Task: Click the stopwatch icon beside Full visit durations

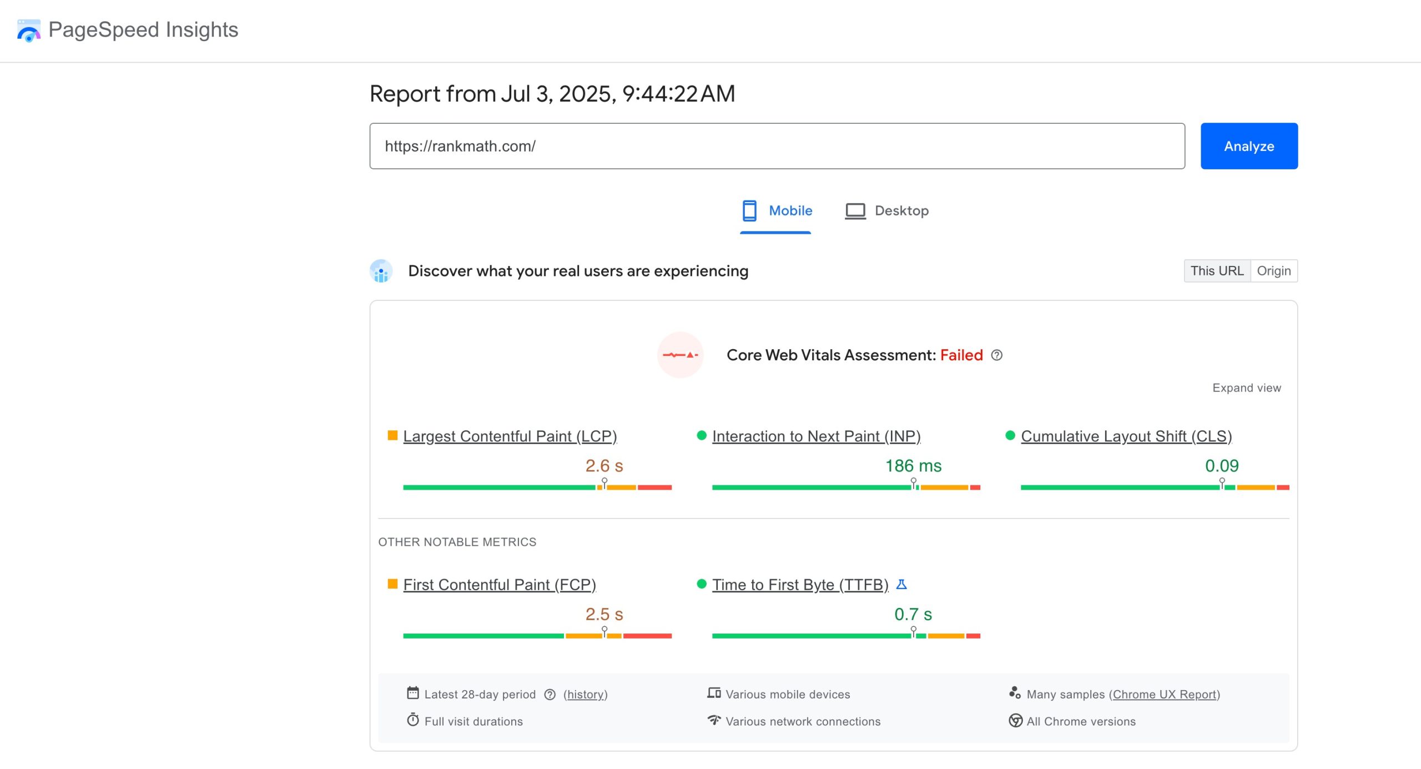Action: 412,720
